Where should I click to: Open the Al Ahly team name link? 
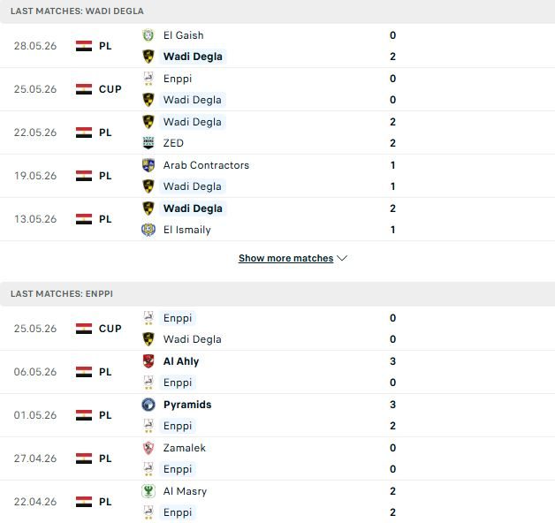[181, 361]
